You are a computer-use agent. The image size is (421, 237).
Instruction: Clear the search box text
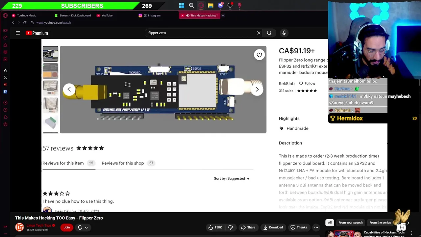coord(259,33)
